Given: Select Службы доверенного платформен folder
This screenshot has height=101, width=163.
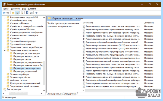Looking at the screenshot, I should pos(26,32).
